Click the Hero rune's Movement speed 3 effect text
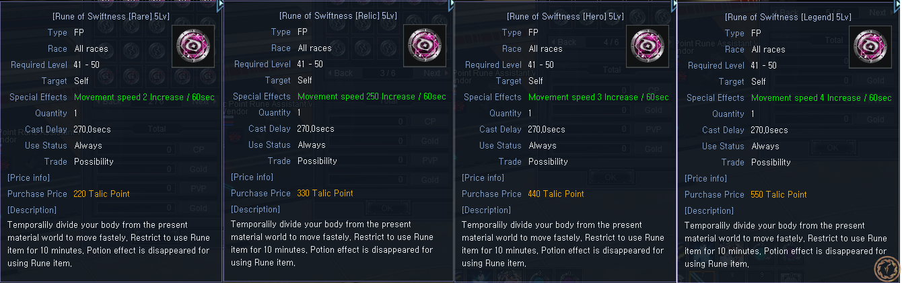 (x=598, y=97)
